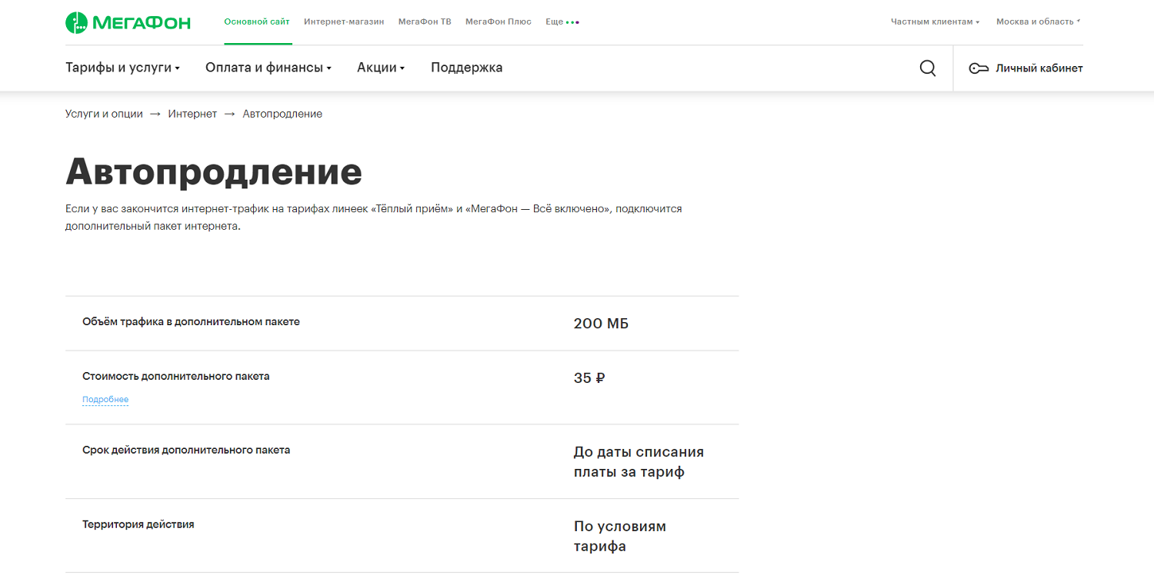Switch to the МегаФон ТВ tab
This screenshot has height=585, width=1154.
coord(425,22)
